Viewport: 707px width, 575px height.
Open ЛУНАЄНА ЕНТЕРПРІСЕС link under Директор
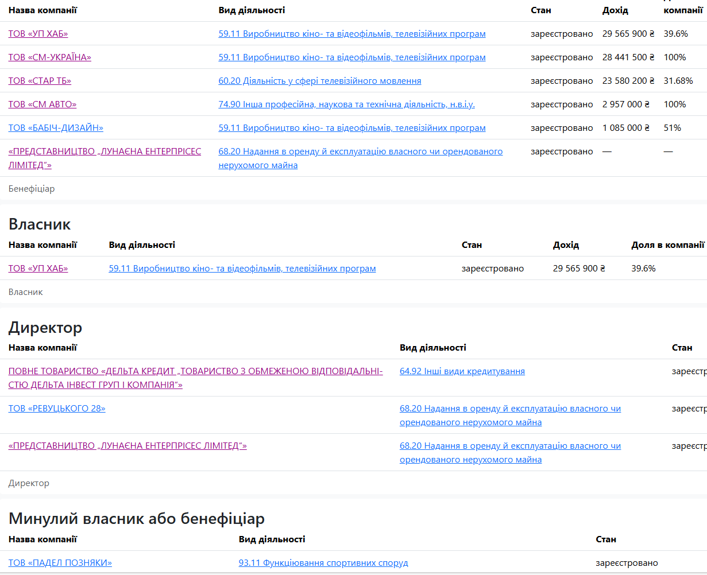pyautogui.click(x=128, y=446)
